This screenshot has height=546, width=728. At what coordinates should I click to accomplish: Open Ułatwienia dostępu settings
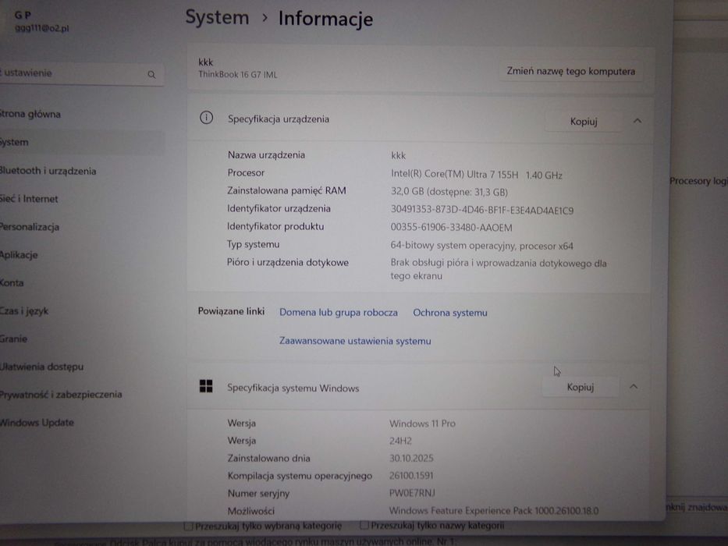coord(81,367)
